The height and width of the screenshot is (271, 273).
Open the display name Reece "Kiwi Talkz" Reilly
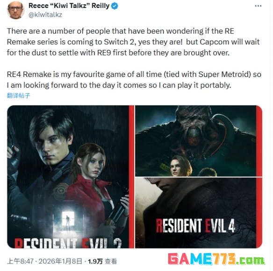[69, 6]
